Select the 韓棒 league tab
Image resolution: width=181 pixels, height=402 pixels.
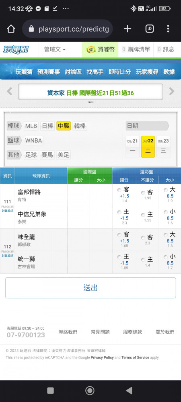[80, 126]
